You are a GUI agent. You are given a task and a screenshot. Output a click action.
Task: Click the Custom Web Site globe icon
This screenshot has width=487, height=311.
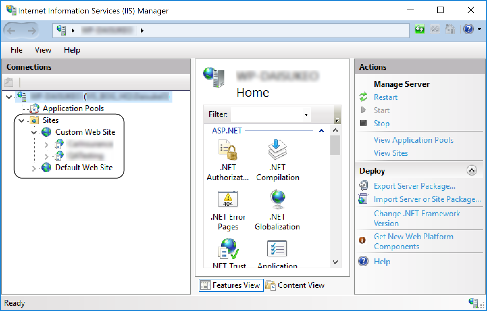pos(46,132)
